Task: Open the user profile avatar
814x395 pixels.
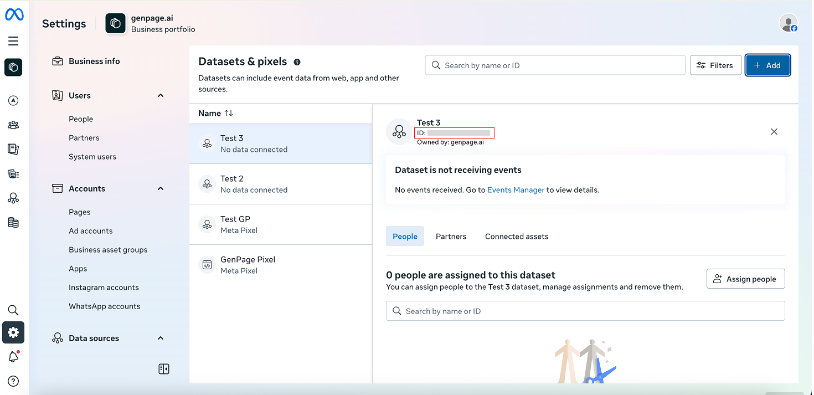Action: click(x=789, y=23)
